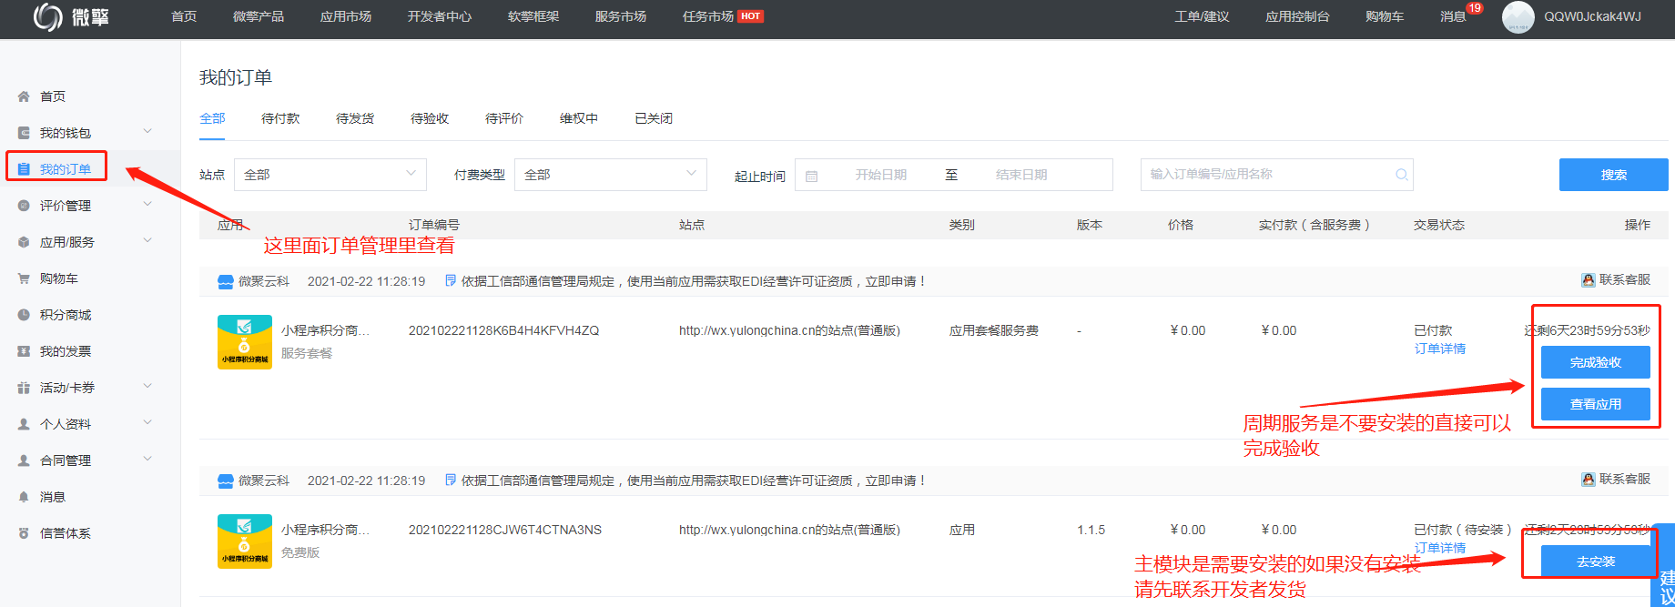This screenshot has width=1675, height=607.
Task: Click 联系客服 link in first order
Action: tap(1625, 280)
